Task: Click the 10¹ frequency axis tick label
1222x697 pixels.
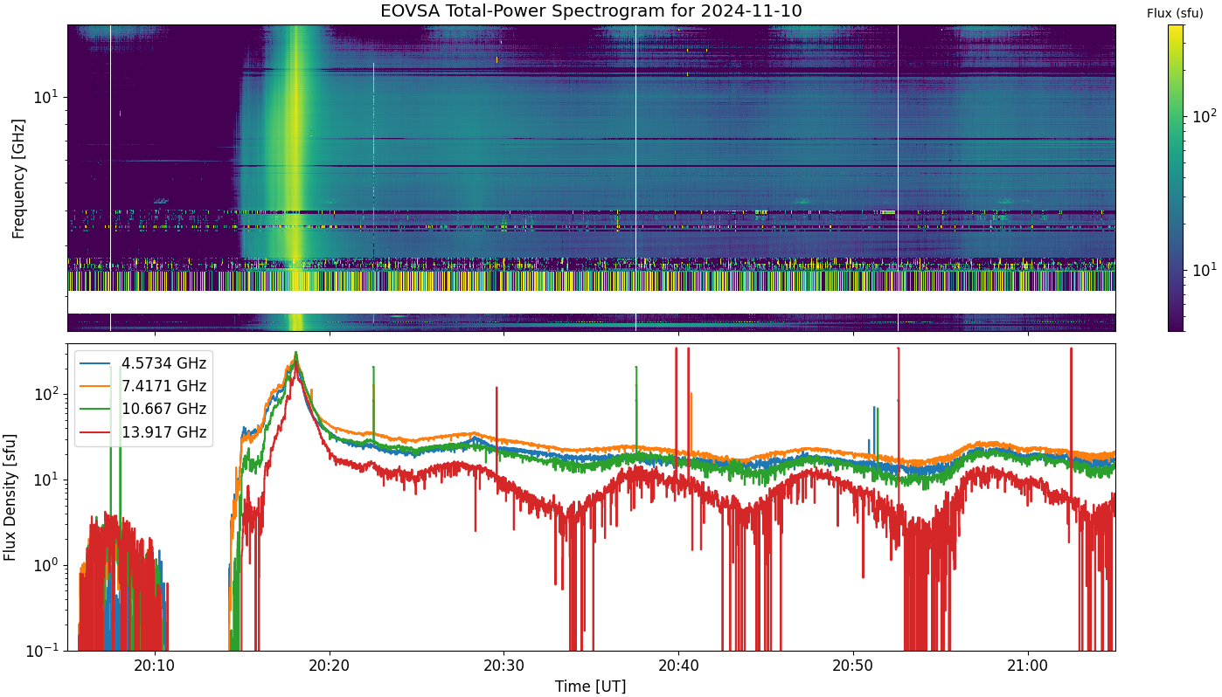Action: pos(45,96)
